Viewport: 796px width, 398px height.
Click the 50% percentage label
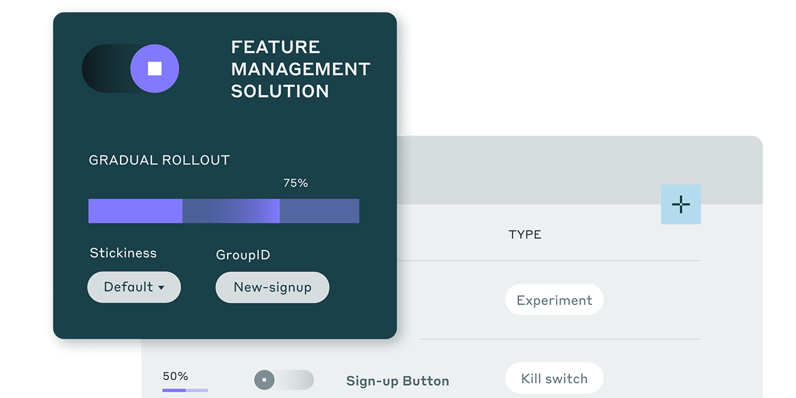click(x=175, y=376)
